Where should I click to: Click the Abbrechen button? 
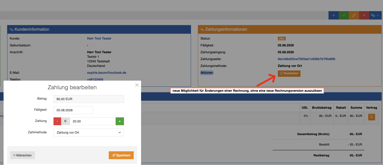(x=22, y=155)
